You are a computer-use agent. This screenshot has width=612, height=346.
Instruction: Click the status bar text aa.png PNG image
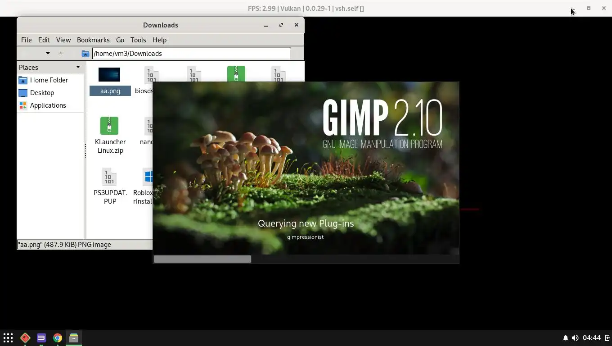64,245
